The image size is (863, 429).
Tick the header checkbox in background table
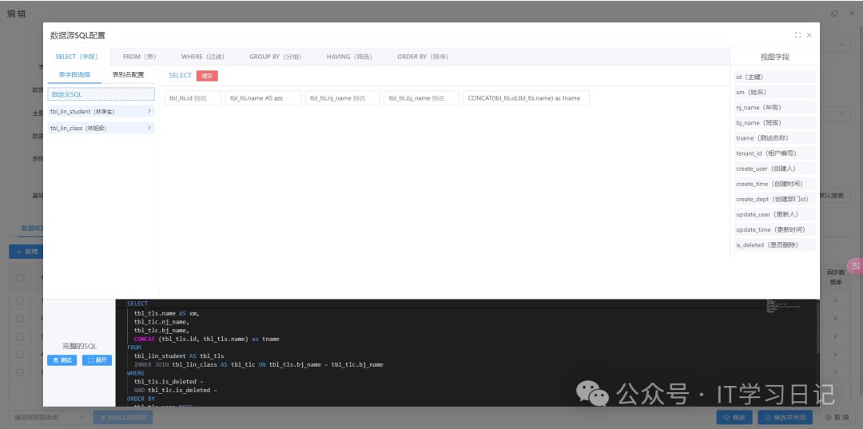tap(20, 278)
